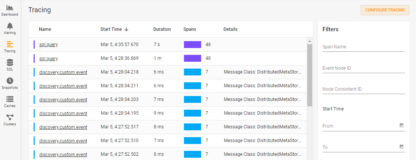Click the 7 s duration cell

[157, 45]
